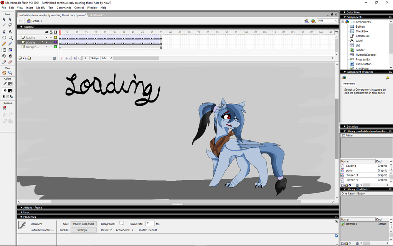
Task: Toggle show all layers as outlines
Action: coord(55,32)
